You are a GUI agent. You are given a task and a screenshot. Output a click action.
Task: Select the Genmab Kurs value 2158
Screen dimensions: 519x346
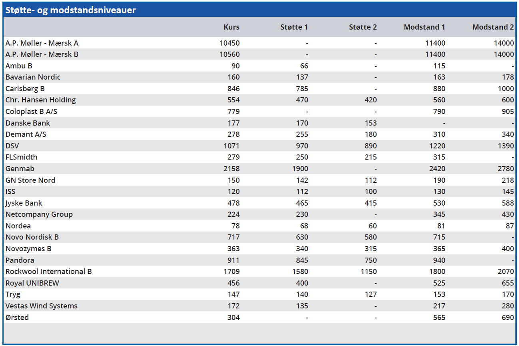coord(231,169)
